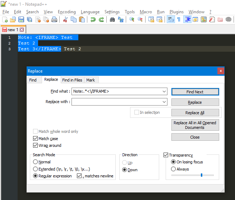
Task: Uncheck the Match case checkbox
Action: pos(36,139)
